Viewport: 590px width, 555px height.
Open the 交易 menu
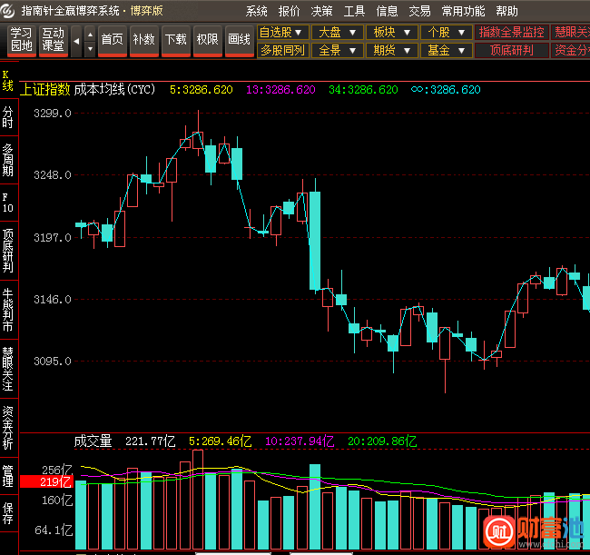point(420,11)
